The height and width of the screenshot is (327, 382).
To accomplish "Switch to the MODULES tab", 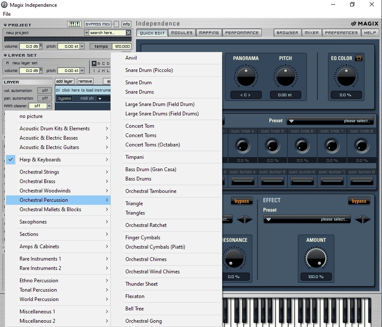I will click(181, 33).
